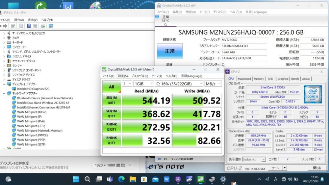Open 設定(S) menu in CrystalDiskMark
329x185 pixels.
coord(123,76)
